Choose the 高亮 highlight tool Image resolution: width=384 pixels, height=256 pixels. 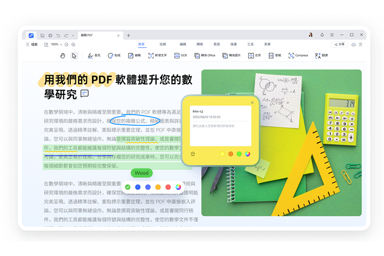94,56
